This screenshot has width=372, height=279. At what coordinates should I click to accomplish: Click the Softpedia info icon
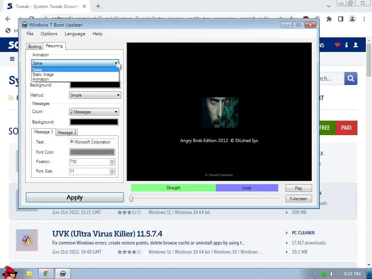(347, 45)
